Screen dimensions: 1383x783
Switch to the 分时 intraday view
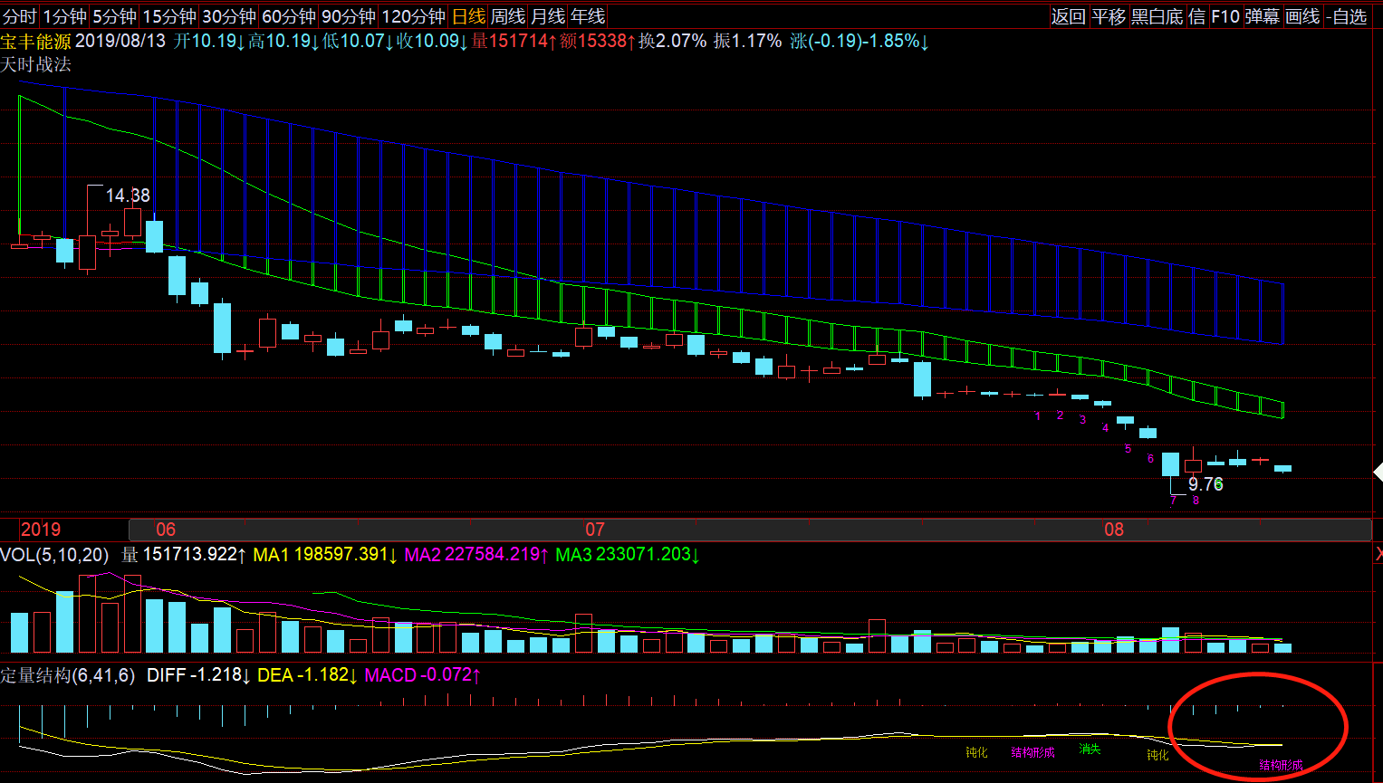click(x=20, y=16)
